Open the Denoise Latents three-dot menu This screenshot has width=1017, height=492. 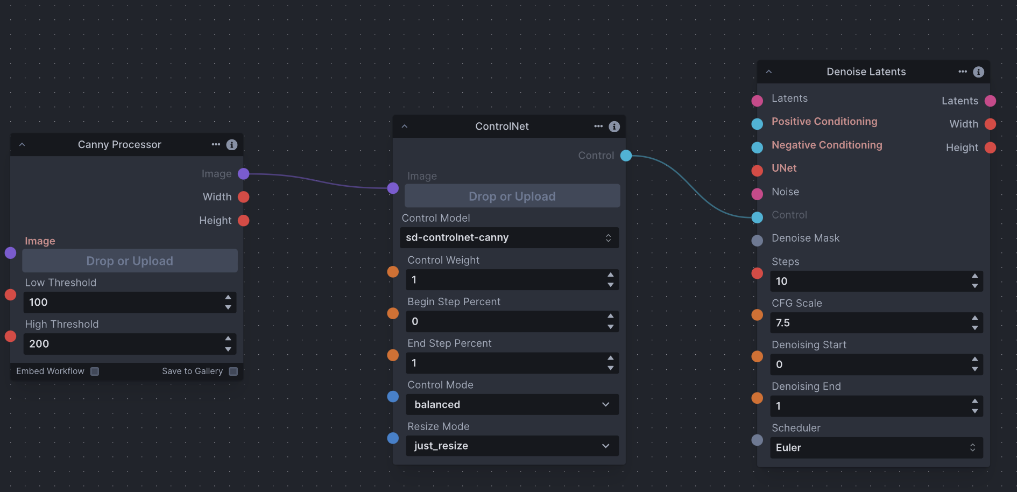click(x=963, y=72)
